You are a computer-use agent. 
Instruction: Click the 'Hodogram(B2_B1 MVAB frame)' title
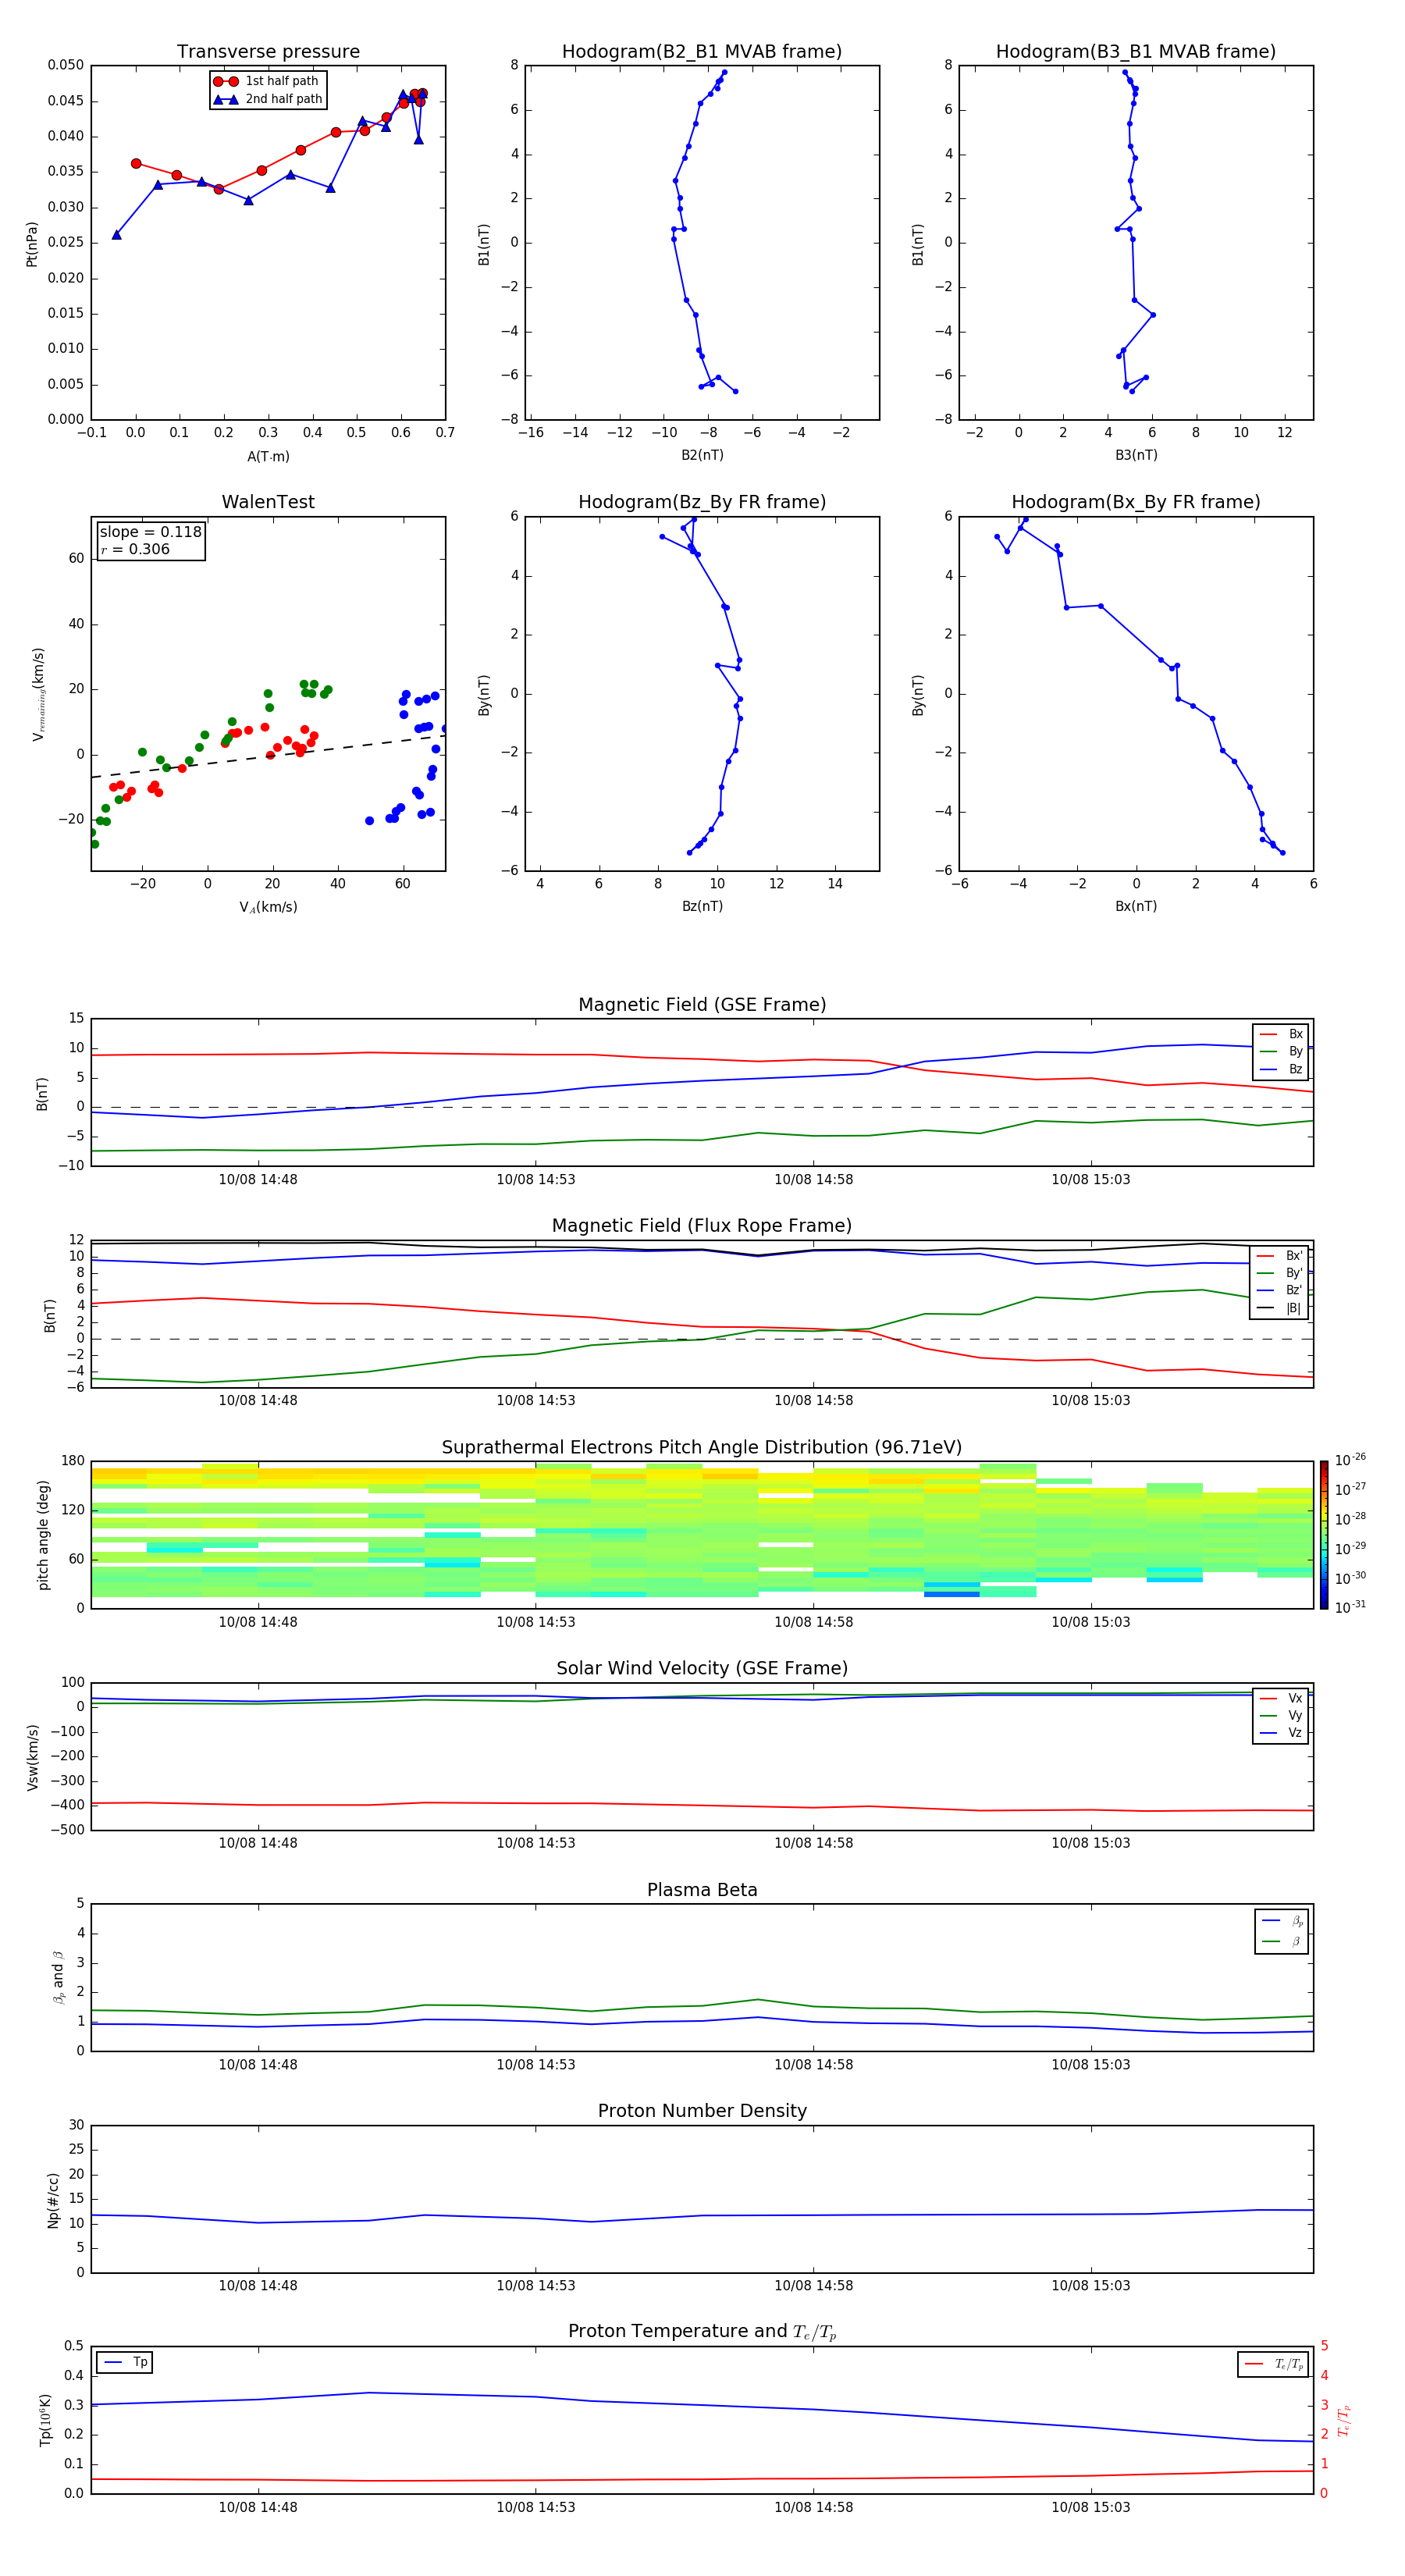coord(702,52)
